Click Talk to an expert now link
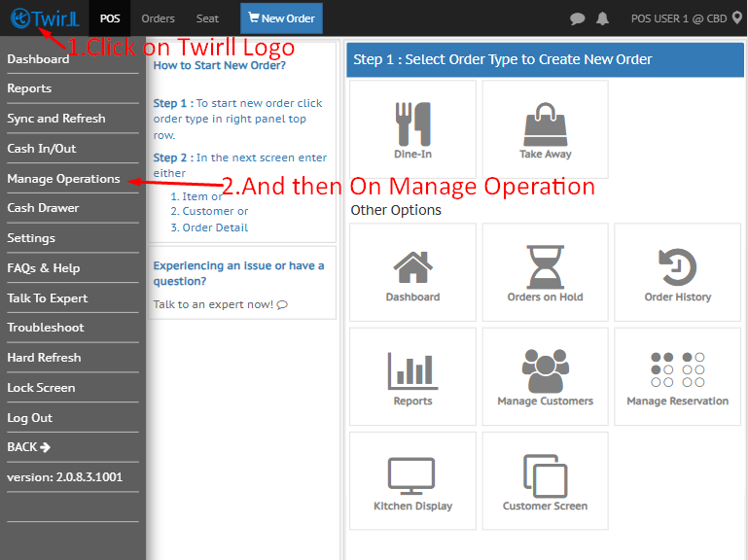 coord(220,304)
